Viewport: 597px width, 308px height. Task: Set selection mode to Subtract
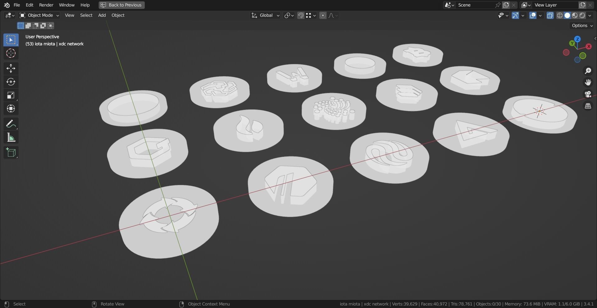click(35, 25)
